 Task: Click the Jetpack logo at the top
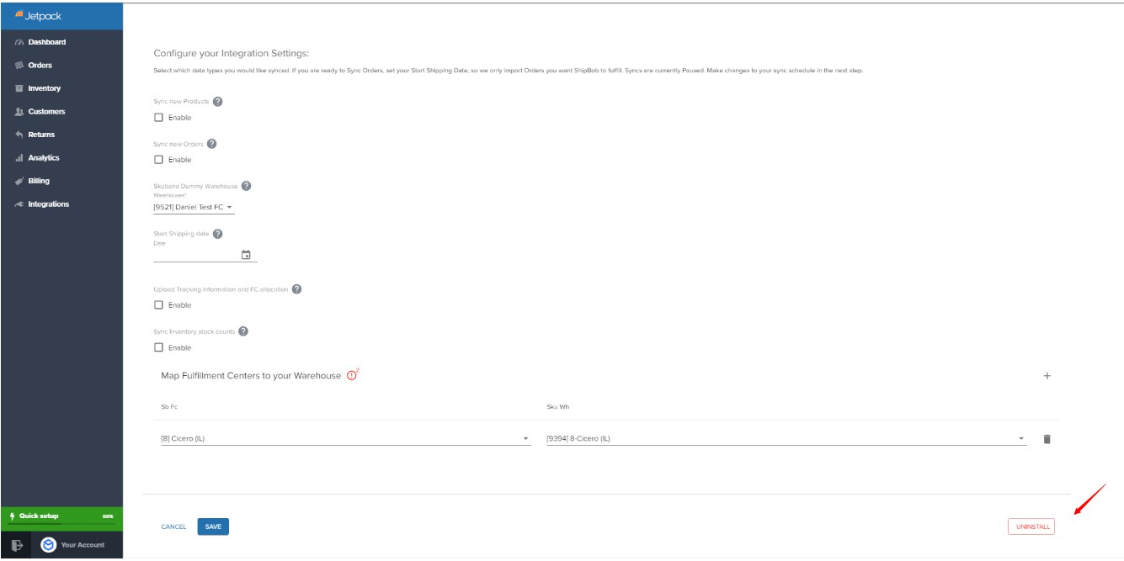coord(37,13)
